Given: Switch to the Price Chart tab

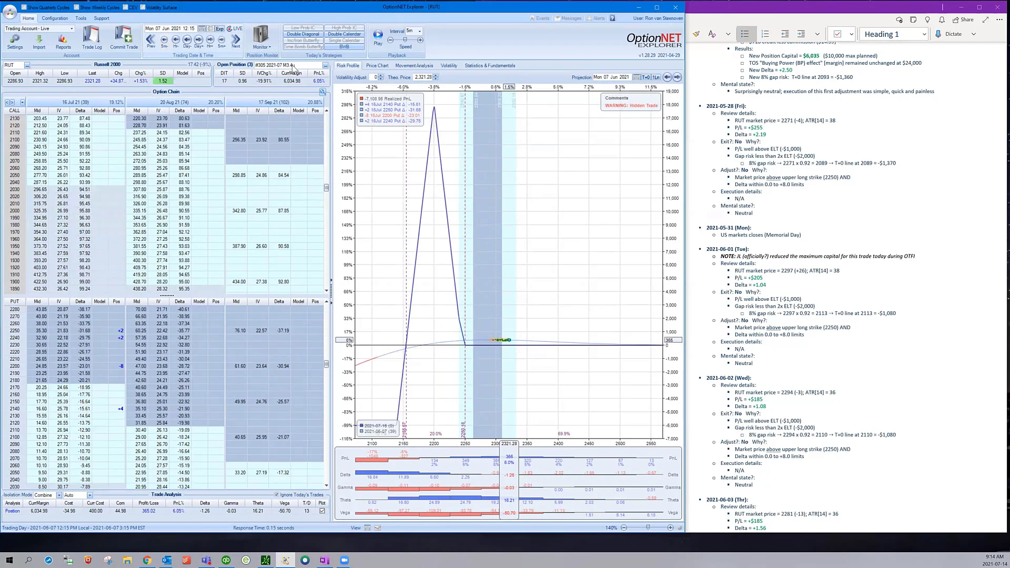Looking at the screenshot, I should (377, 66).
